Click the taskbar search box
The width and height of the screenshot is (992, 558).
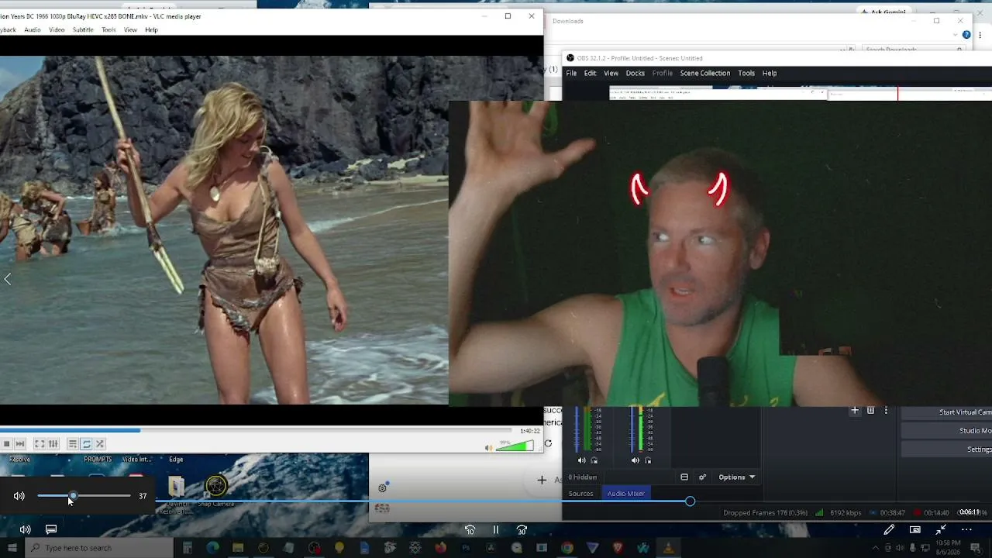click(x=101, y=548)
